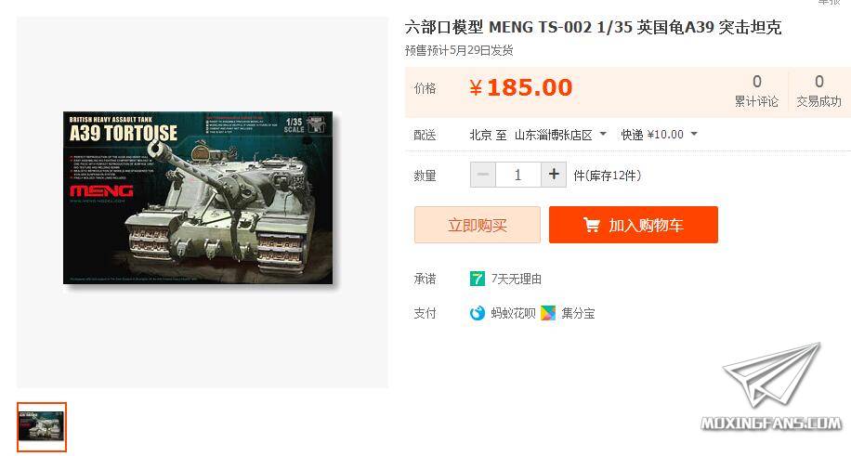
Task: Open the express shipping ¥10.00 dropdown
Action: (660, 134)
